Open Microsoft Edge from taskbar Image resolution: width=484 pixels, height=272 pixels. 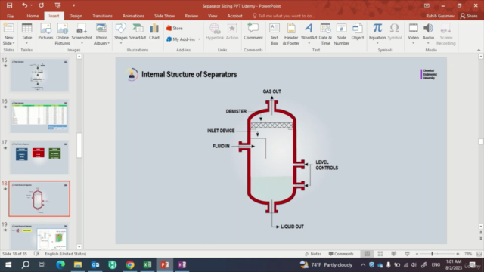click(x=60, y=265)
